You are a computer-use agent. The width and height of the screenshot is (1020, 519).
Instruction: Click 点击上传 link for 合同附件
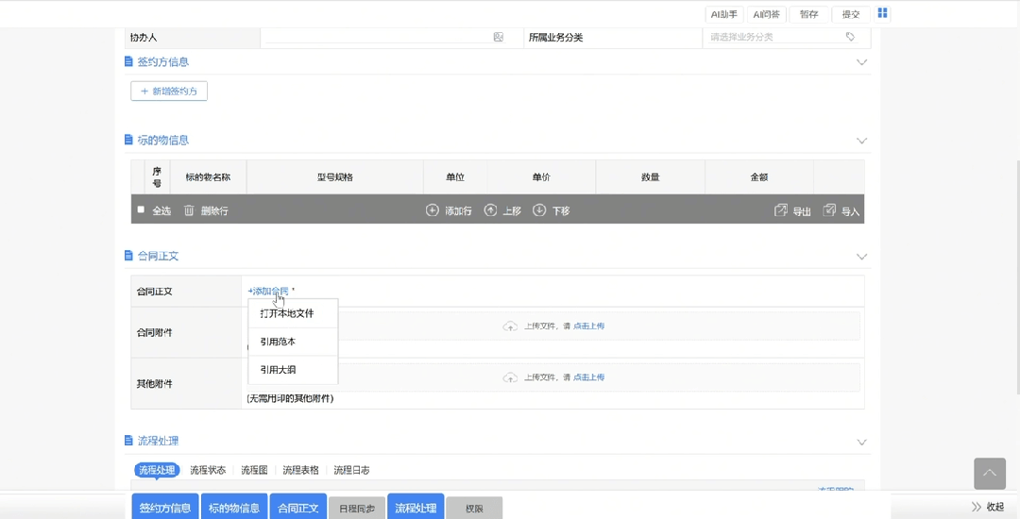[588, 326]
